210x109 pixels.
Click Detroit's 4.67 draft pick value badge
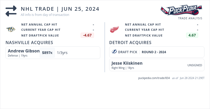pyautogui.click(x=192, y=35)
